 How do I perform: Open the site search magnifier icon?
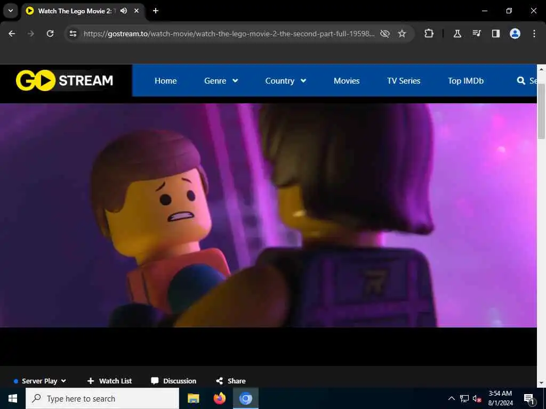[x=521, y=81]
